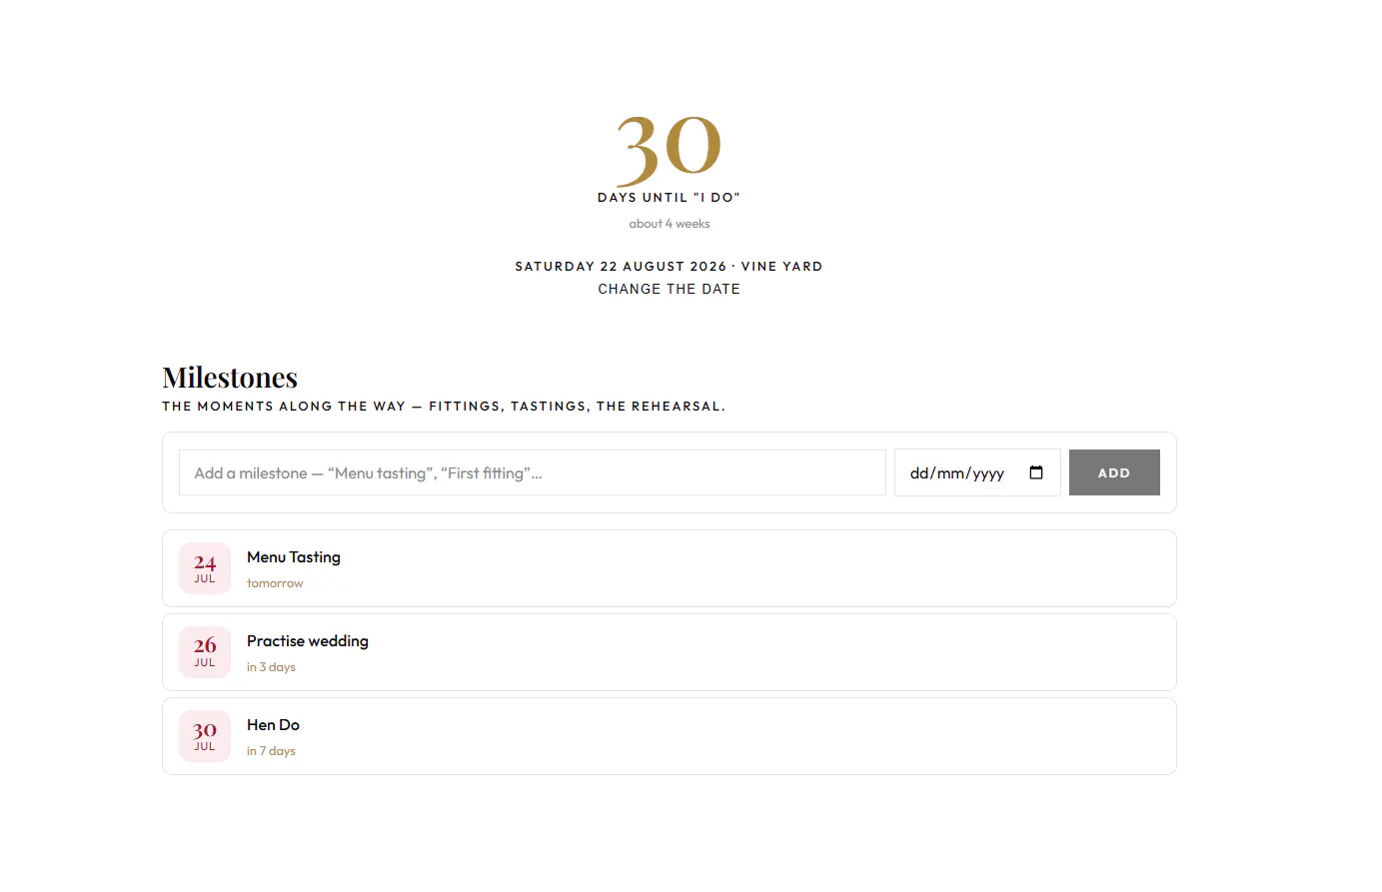This screenshot has height=892, width=1382.
Task: Click the Saturday 22 August 2026 · Vine Yard line
Action: pos(670,267)
